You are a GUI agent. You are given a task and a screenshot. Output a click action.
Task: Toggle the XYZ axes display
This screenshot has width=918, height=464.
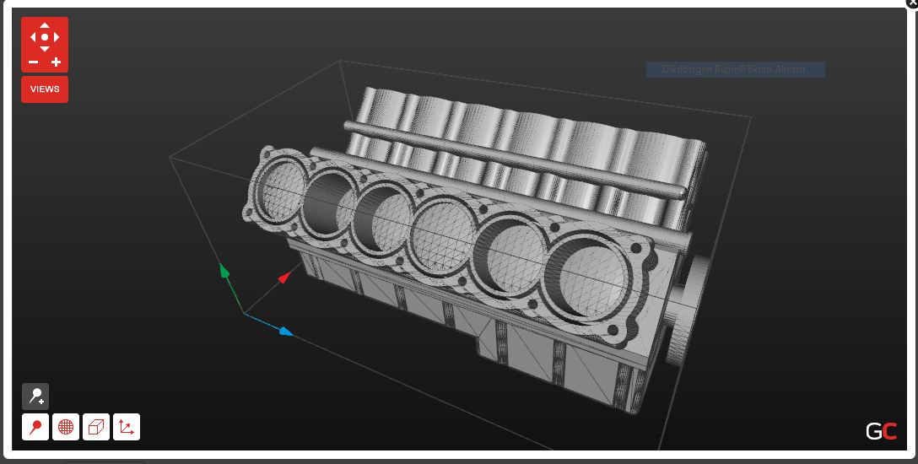click(x=127, y=427)
